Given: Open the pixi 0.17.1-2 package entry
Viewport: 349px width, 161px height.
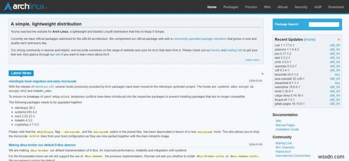Looking at the screenshot, I should 283,54.
